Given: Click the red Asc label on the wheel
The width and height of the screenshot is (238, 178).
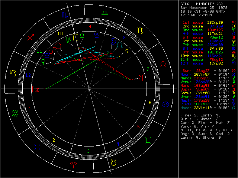Looking at the screenshot, I should (35, 89).
